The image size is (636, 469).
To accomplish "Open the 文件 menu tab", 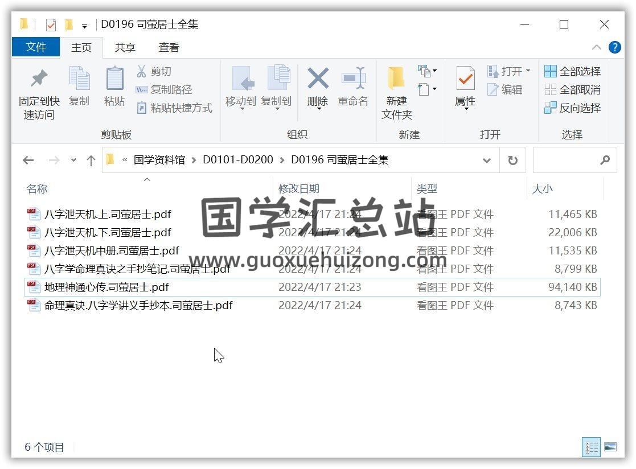I will [x=35, y=47].
